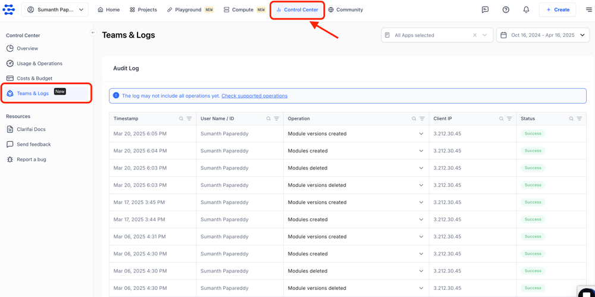
Task: Expand the first Modules deleted row
Action: click(x=421, y=168)
